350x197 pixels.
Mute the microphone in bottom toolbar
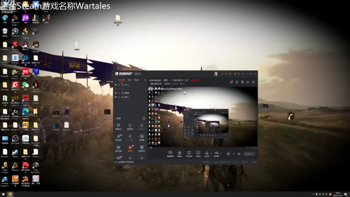click(x=206, y=153)
